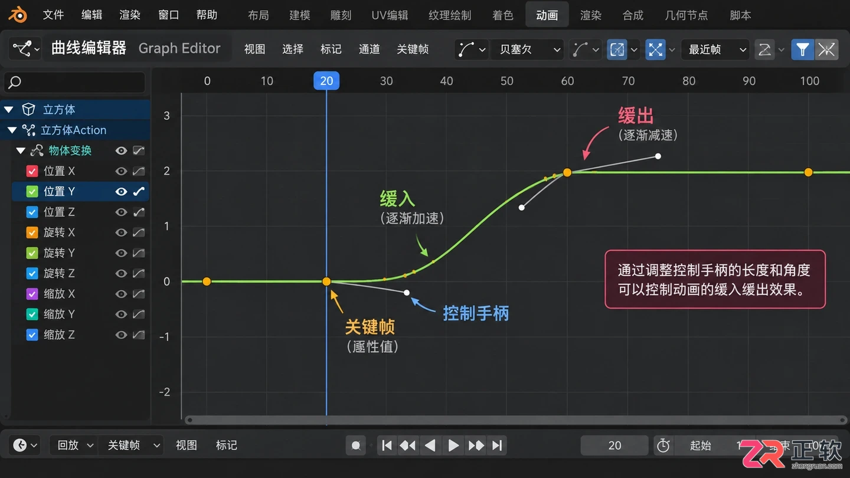Screen dimensions: 850x478
Task: Uncheck the 位置 Y channel checkbox
Action: point(32,191)
